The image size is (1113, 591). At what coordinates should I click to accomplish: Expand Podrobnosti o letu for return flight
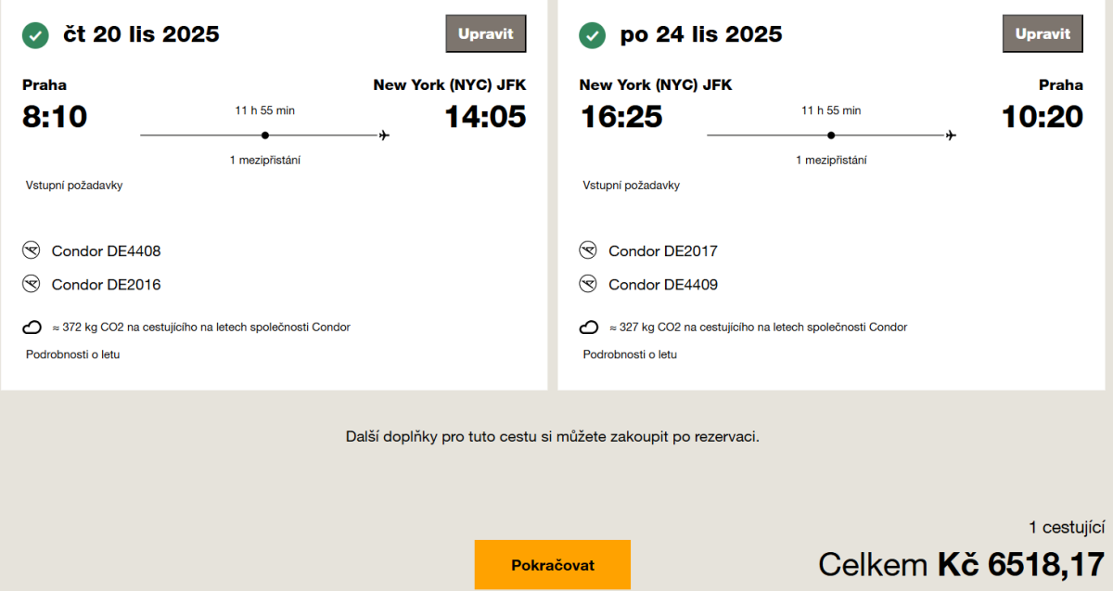pyautogui.click(x=630, y=354)
